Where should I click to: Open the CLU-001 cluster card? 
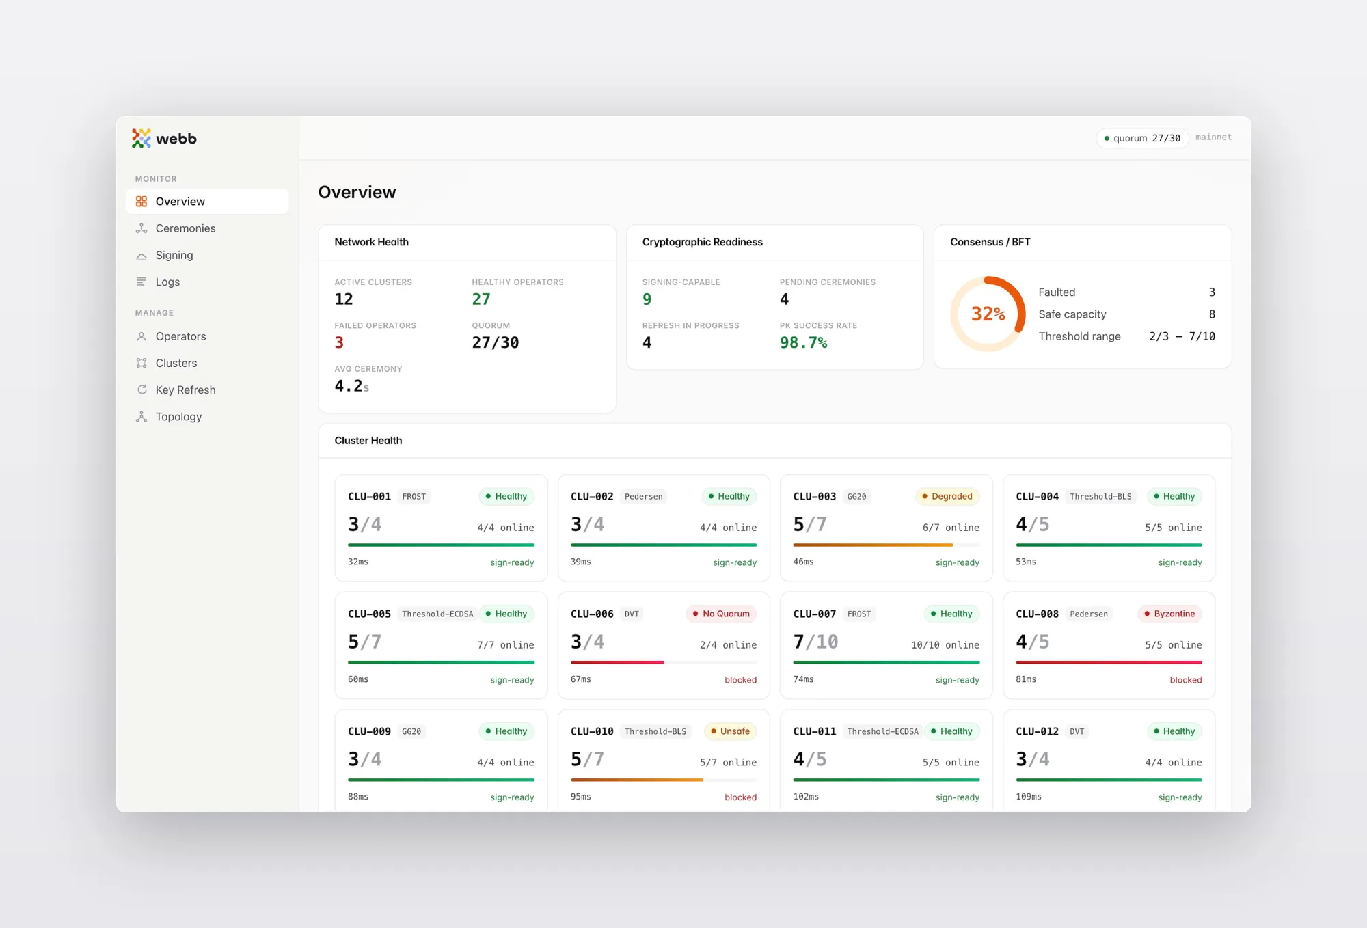(x=441, y=528)
